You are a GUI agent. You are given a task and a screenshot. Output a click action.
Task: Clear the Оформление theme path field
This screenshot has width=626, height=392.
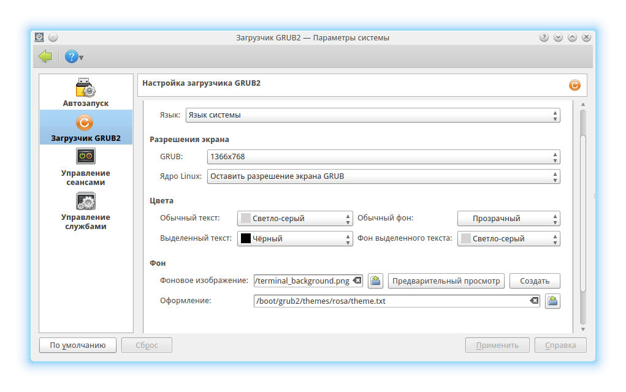coord(534,301)
